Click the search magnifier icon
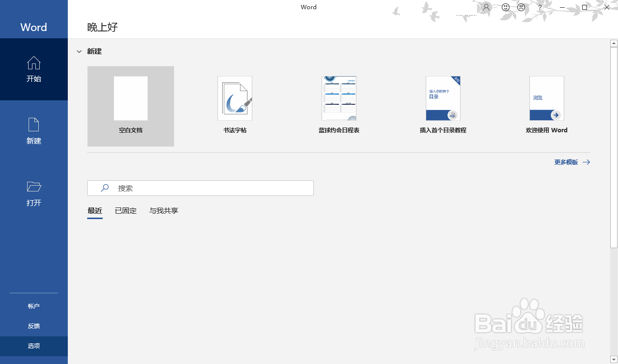 pyautogui.click(x=105, y=188)
